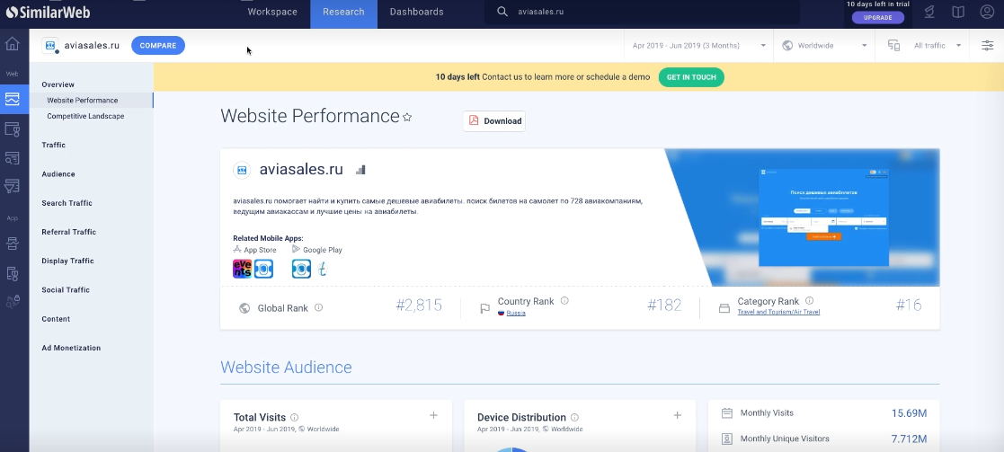Open the Worldwide country dropdown

(x=824, y=46)
